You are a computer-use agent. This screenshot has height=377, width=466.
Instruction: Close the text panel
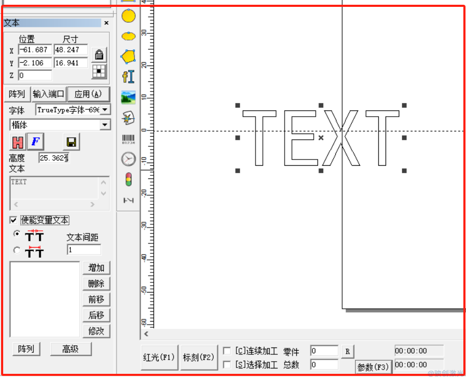pos(106,23)
